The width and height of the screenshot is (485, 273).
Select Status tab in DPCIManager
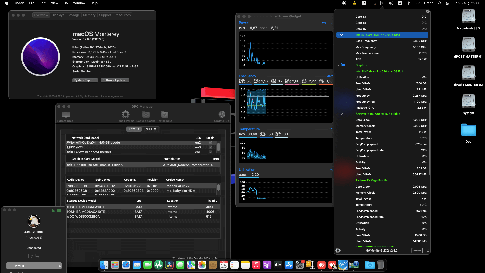pos(134,129)
